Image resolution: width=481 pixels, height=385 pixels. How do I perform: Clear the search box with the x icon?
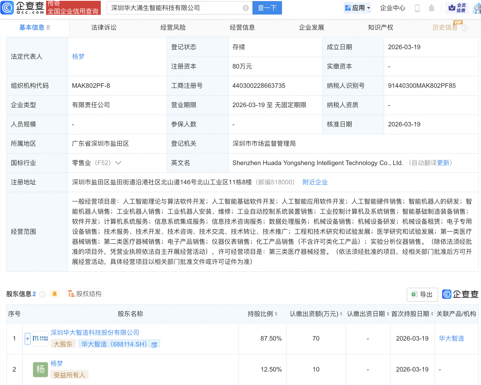click(246, 8)
